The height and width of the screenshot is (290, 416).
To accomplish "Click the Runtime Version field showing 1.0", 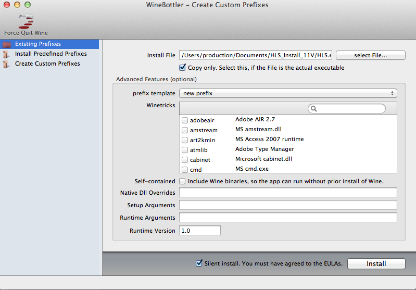I will (200, 230).
